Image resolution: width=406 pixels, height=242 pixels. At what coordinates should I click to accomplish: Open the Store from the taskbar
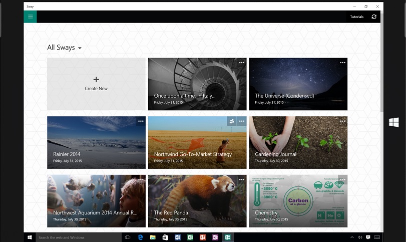(x=165, y=237)
